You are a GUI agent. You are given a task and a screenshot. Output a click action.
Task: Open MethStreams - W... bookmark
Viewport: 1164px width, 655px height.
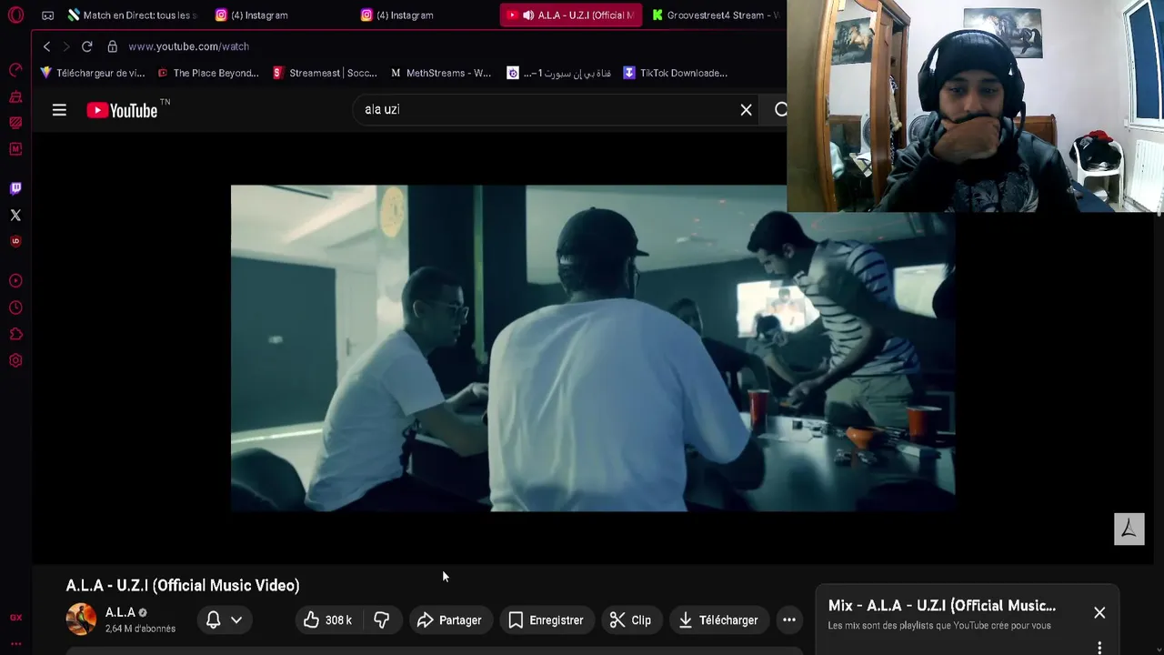click(x=441, y=73)
